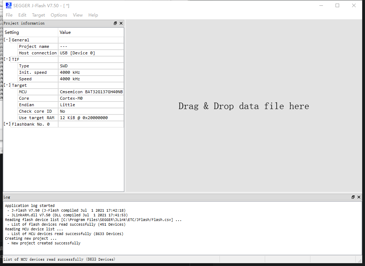Image resolution: width=365 pixels, height=266 pixels.
Task: Open the Help menu
Action: 93,15
